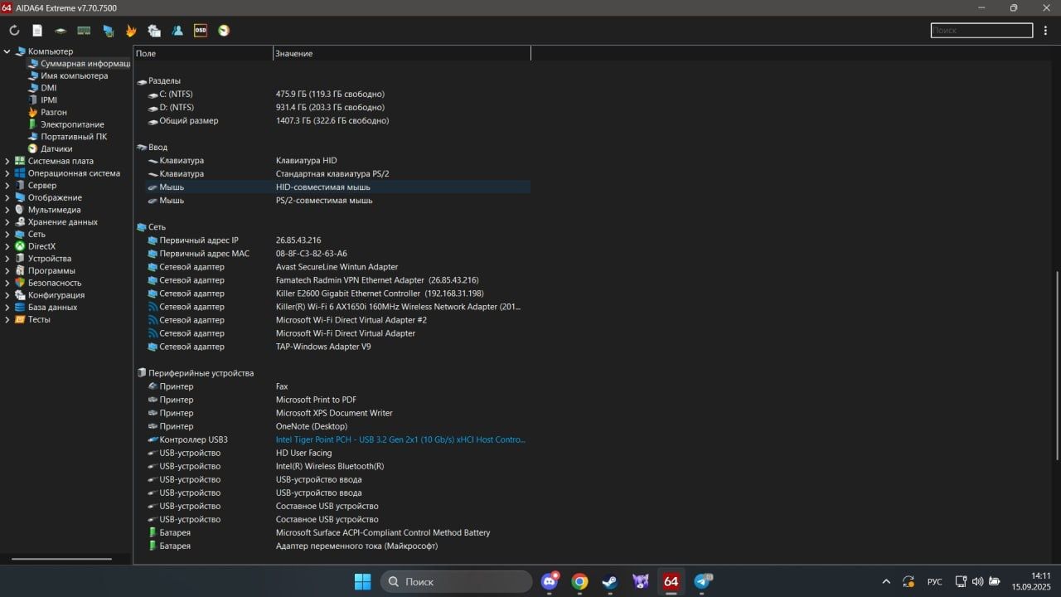Click the horizontal scrollbar under the tree panel

(x=61, y=559)
